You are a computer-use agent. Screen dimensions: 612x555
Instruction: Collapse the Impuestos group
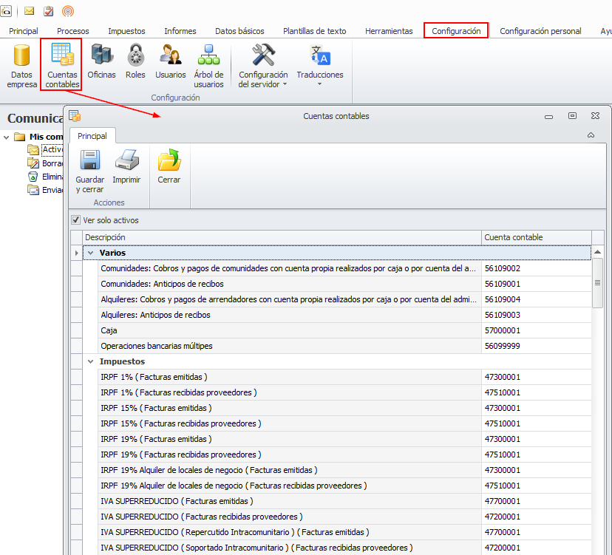[x=91, y=362]
